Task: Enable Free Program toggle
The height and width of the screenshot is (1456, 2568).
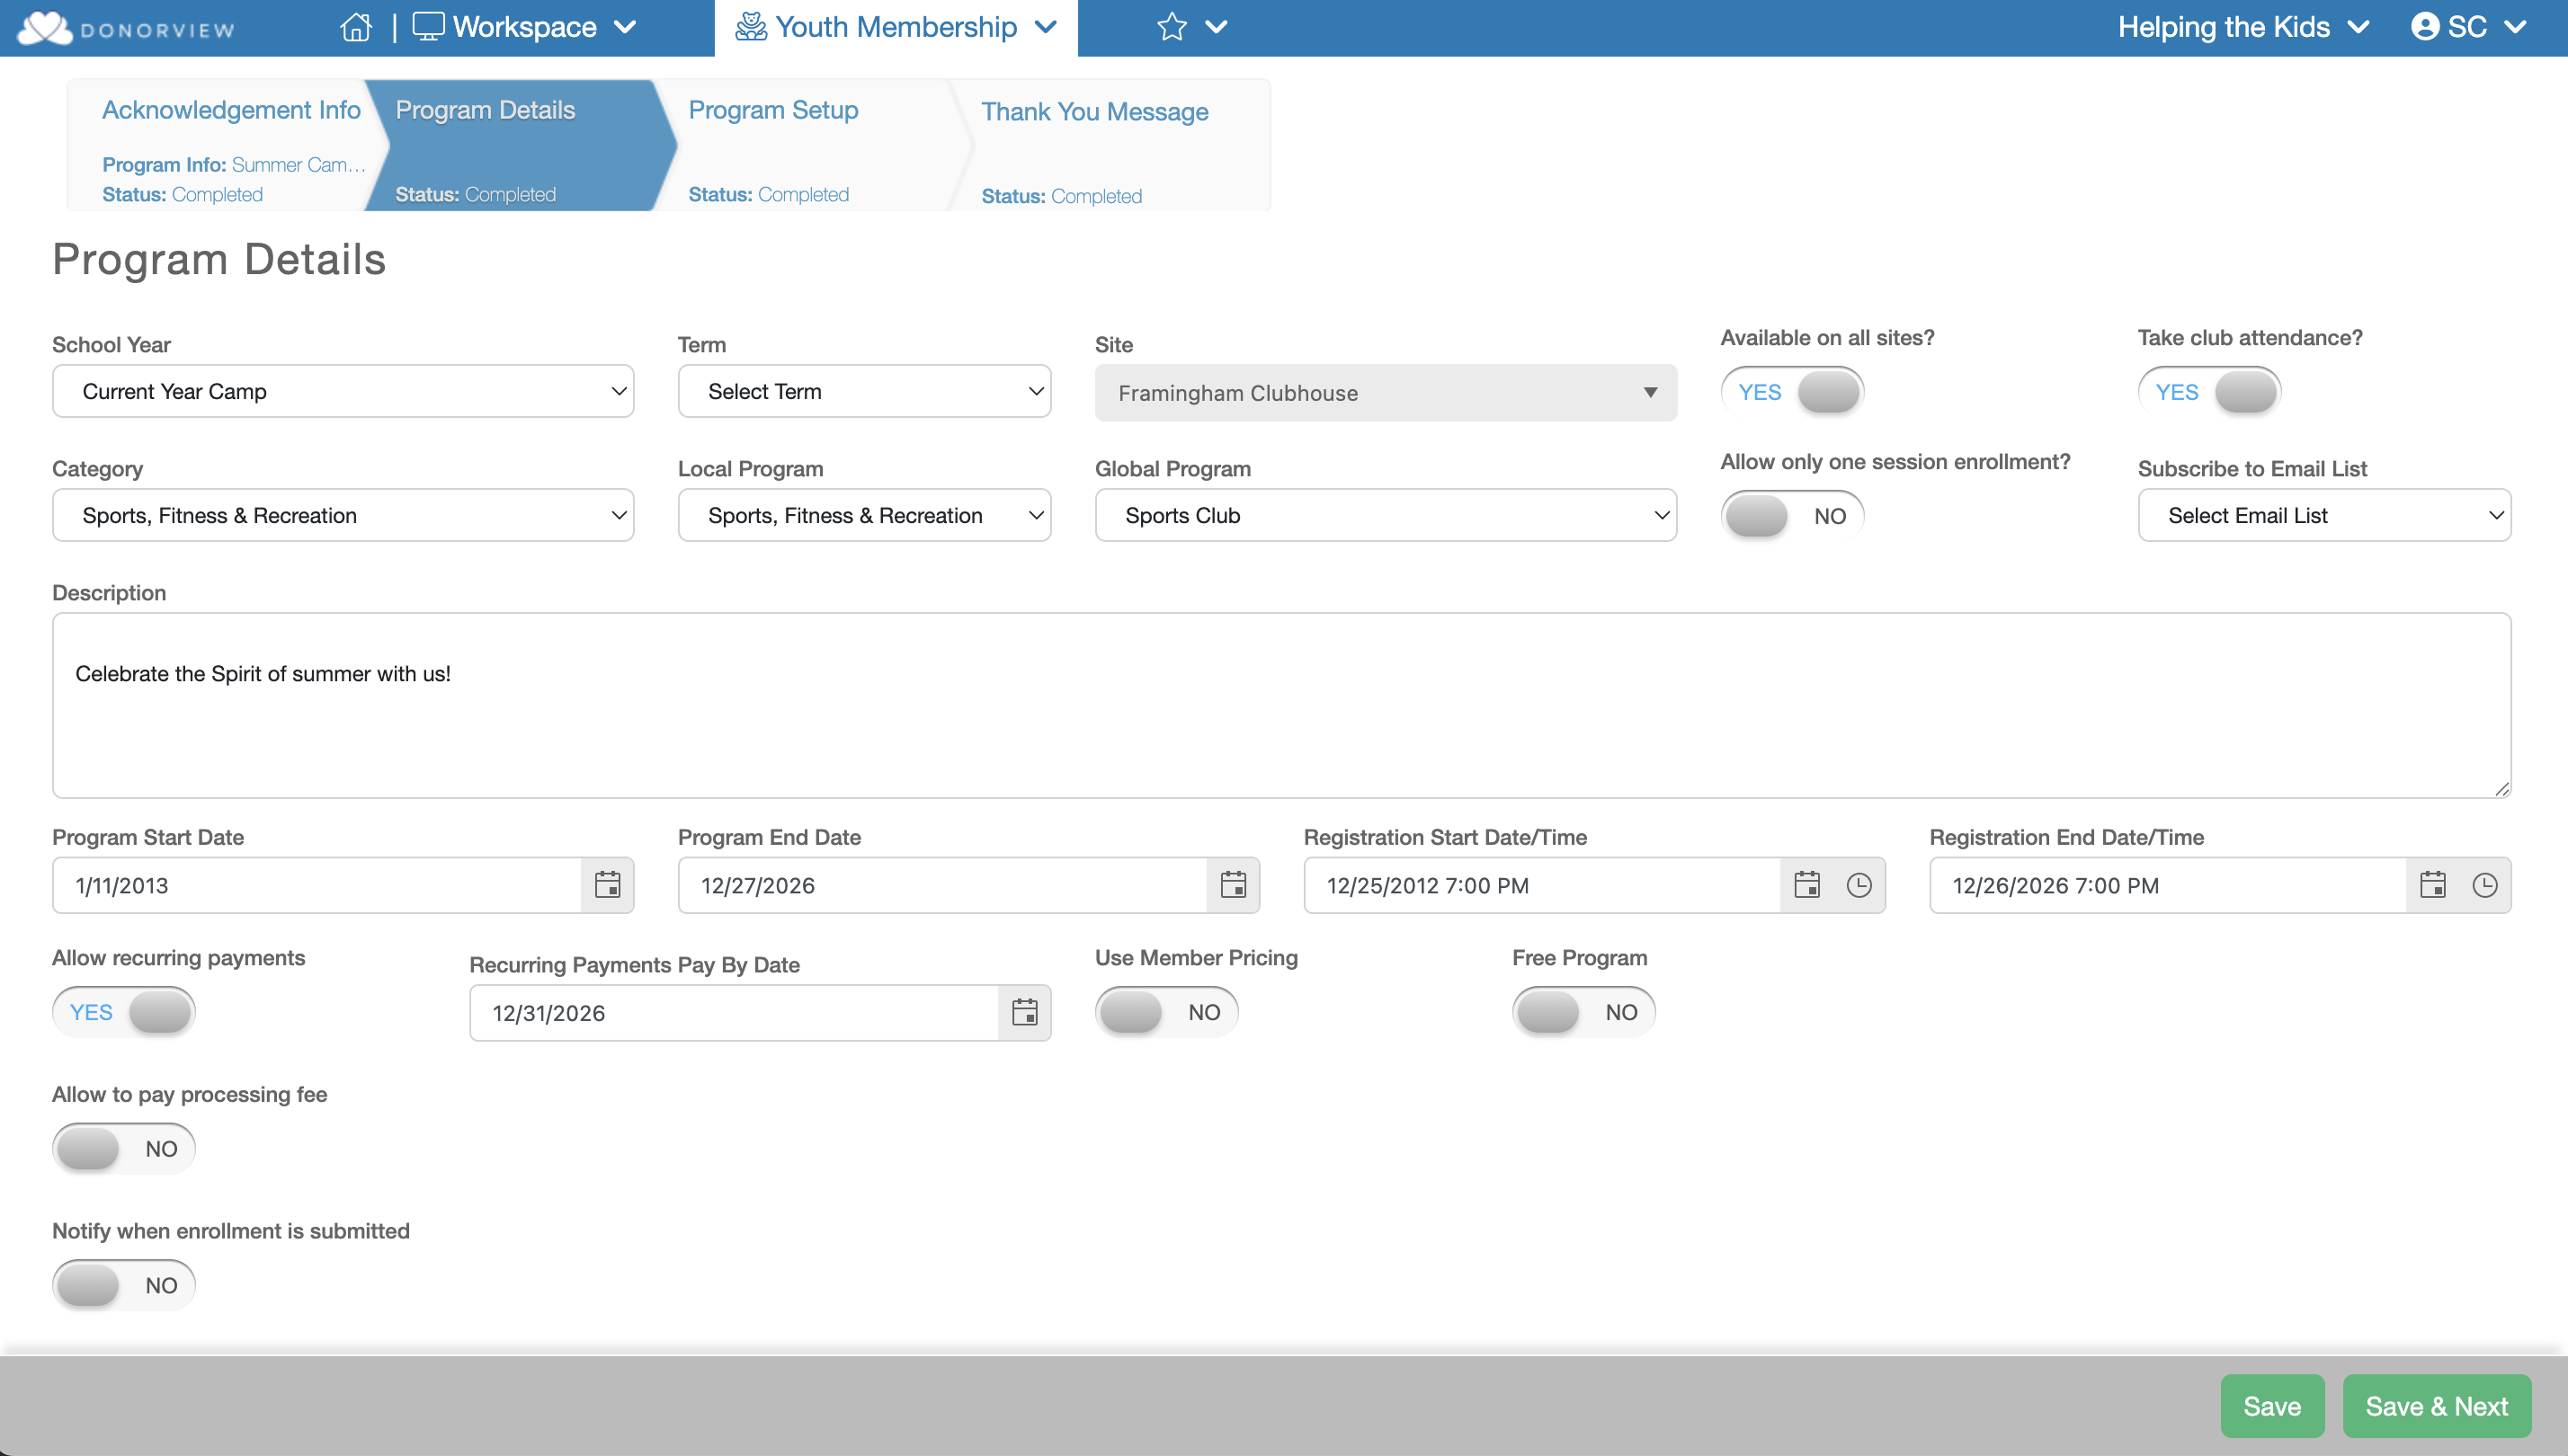Action: pyautogui.click(x=1583, y=1012)
